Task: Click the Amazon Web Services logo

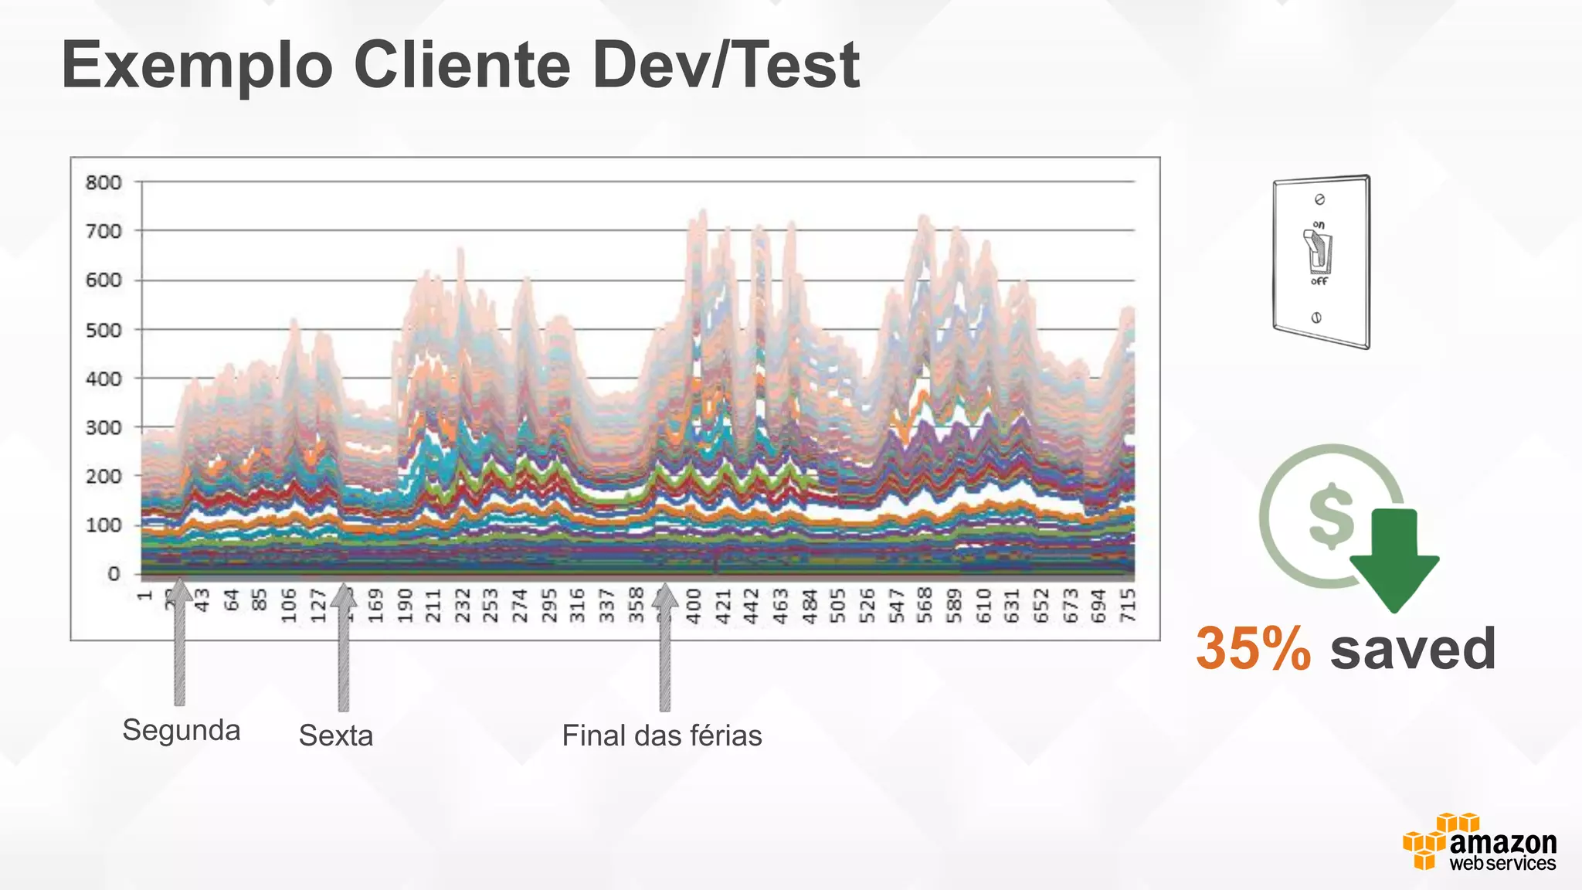Action: [x=1479, y=842]
